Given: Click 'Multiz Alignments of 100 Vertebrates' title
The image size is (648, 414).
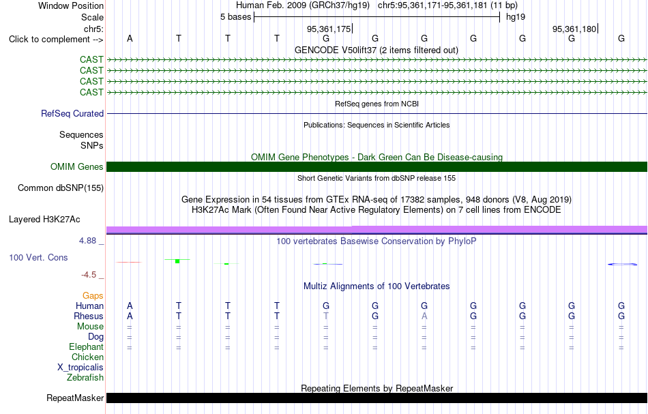Looking at the screenshot, I should (x=377, y=286).
